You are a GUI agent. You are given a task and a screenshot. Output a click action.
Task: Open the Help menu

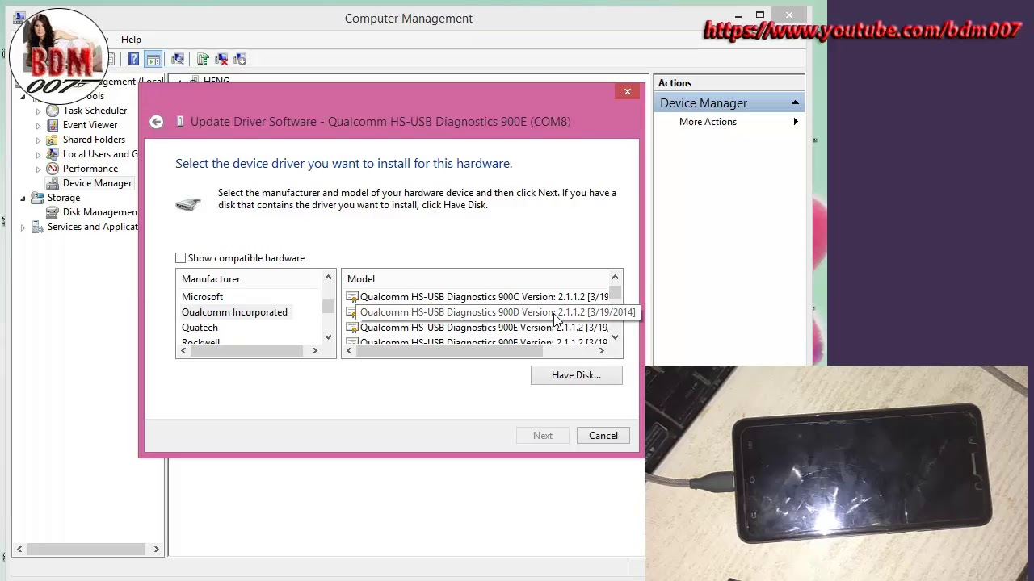(131, 40)
